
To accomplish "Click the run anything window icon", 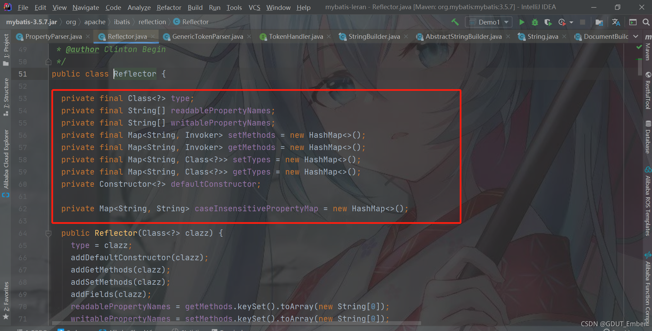I will point(633,22).
